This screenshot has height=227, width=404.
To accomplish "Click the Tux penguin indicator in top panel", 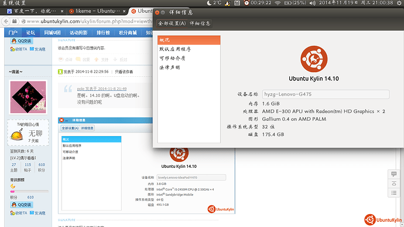I will (227, 3).
